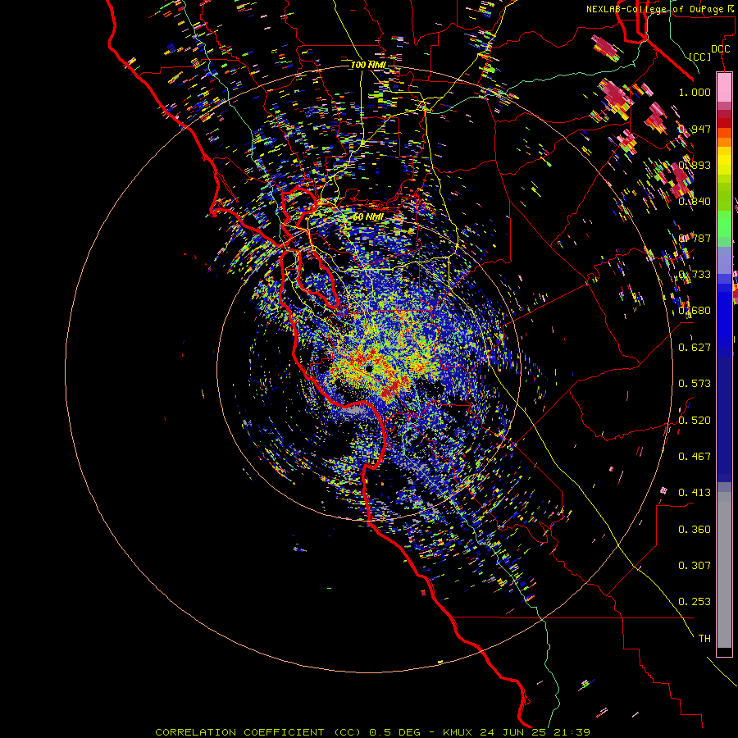Pick the red color bar segment
Screen dimensions: 738x738
pos(724,123)
